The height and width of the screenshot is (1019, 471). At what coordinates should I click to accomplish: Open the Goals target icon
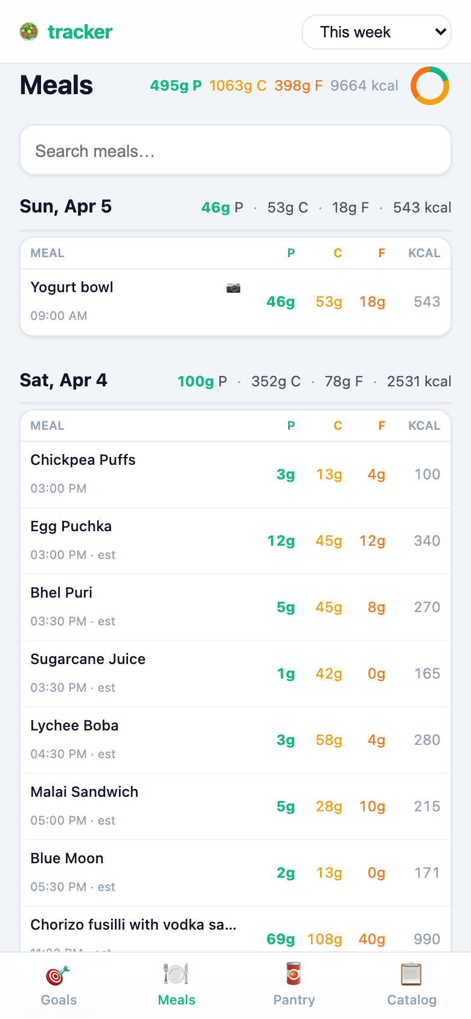point(59,974)
